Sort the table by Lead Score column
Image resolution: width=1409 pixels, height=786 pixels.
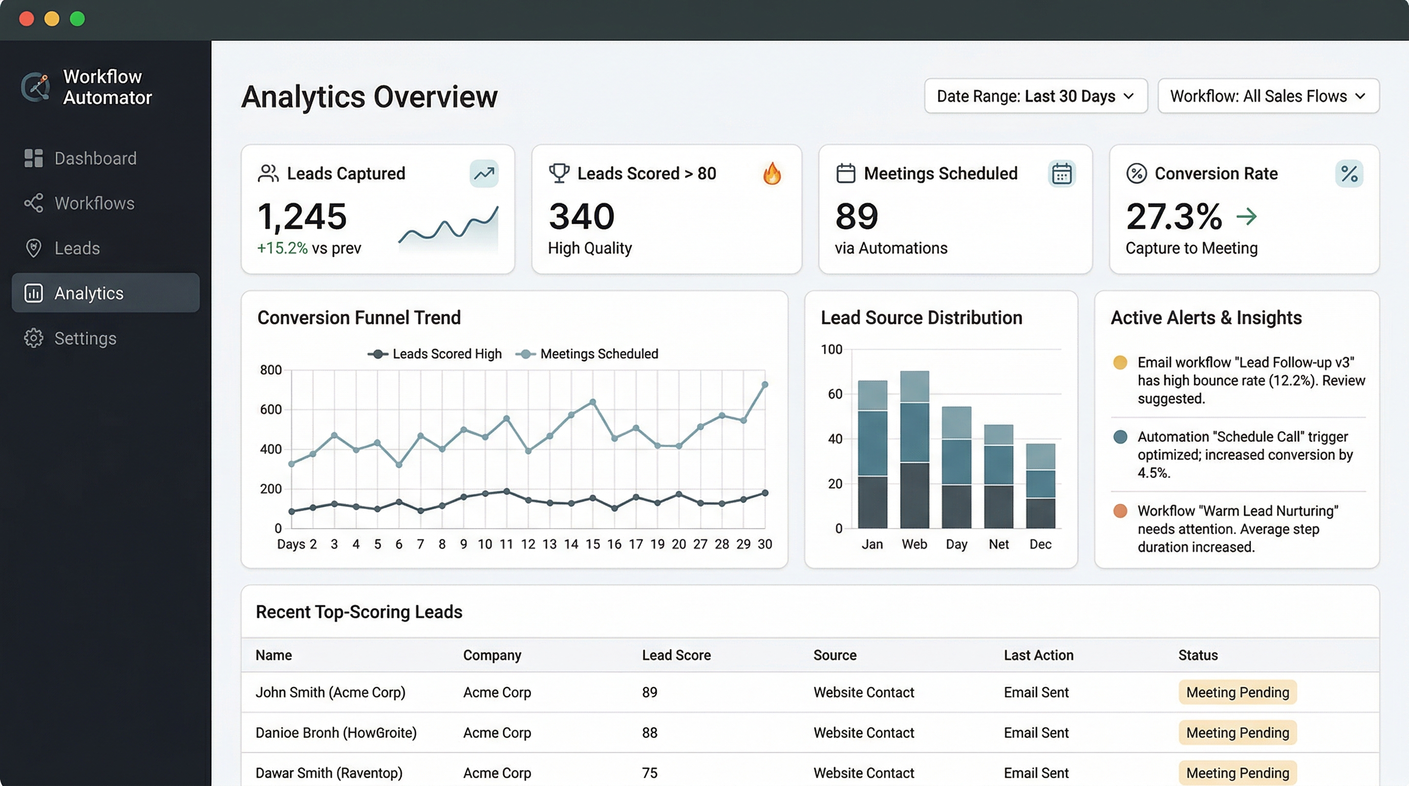click(x=676, y=655)
